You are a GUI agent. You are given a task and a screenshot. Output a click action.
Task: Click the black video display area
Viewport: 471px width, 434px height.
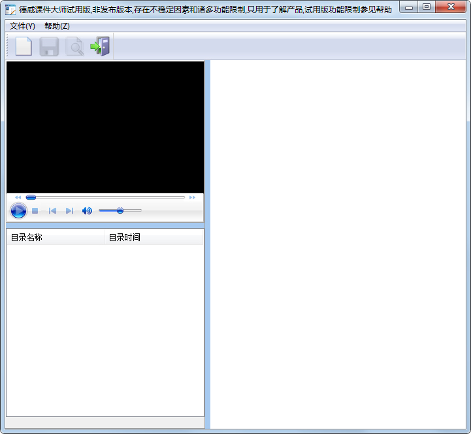[x=105, y=127]
